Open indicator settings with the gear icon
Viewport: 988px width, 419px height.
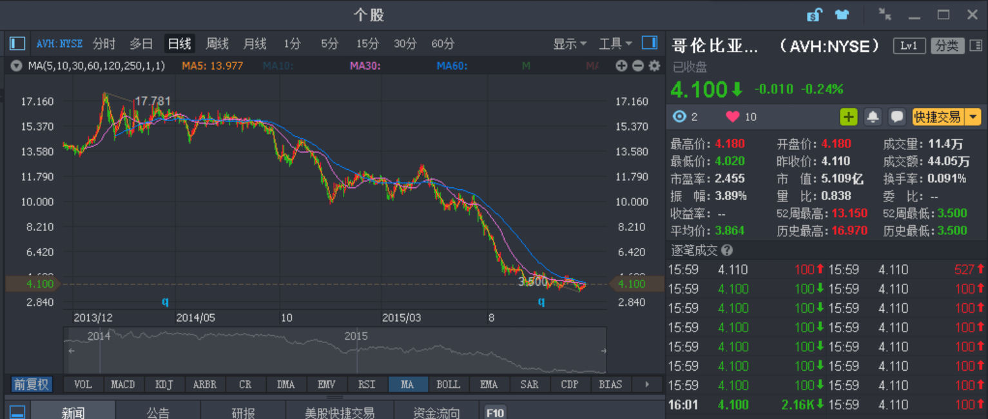pos(653,66)
